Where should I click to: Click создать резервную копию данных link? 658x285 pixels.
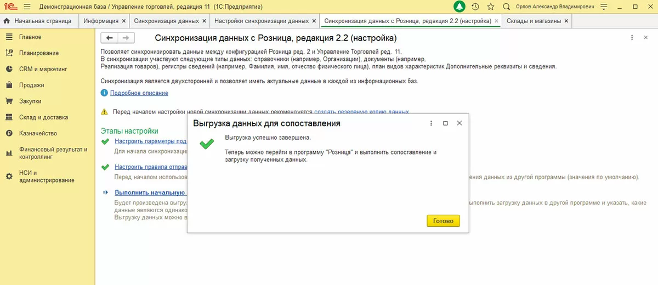(361, 111)
